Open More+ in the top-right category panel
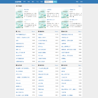Image resolution: width=98 pixels, height=98 pixels. pos(80,32)
